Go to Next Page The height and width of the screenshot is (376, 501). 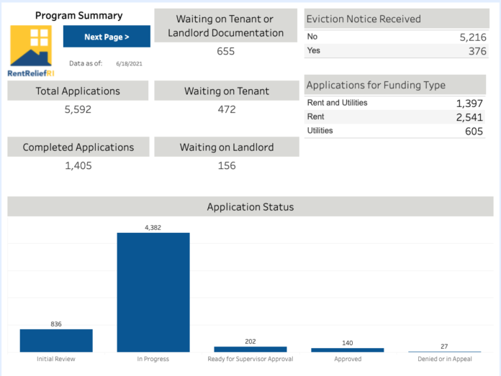coord(107,37)
